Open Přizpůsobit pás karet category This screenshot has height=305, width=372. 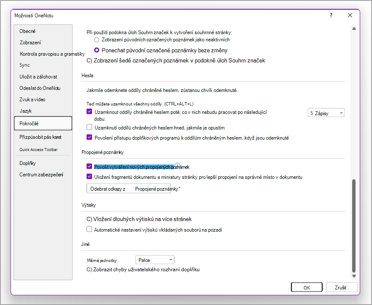pyautogui.click(x=41, y=137)
